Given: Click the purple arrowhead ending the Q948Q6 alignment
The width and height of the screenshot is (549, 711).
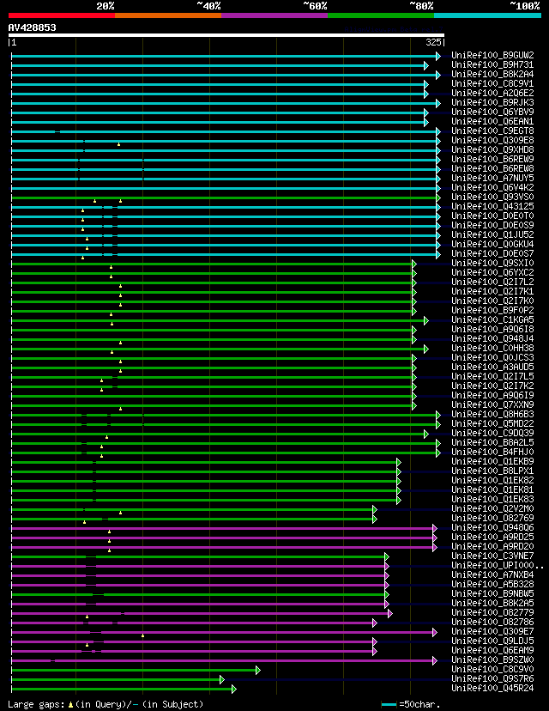Looking at the screenshot, I should click(x=435, y=528).
